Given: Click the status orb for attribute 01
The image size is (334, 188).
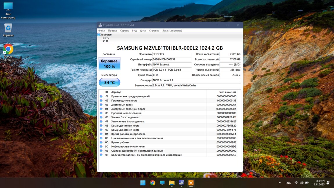Looking at the screenshot, I should 101,96.
